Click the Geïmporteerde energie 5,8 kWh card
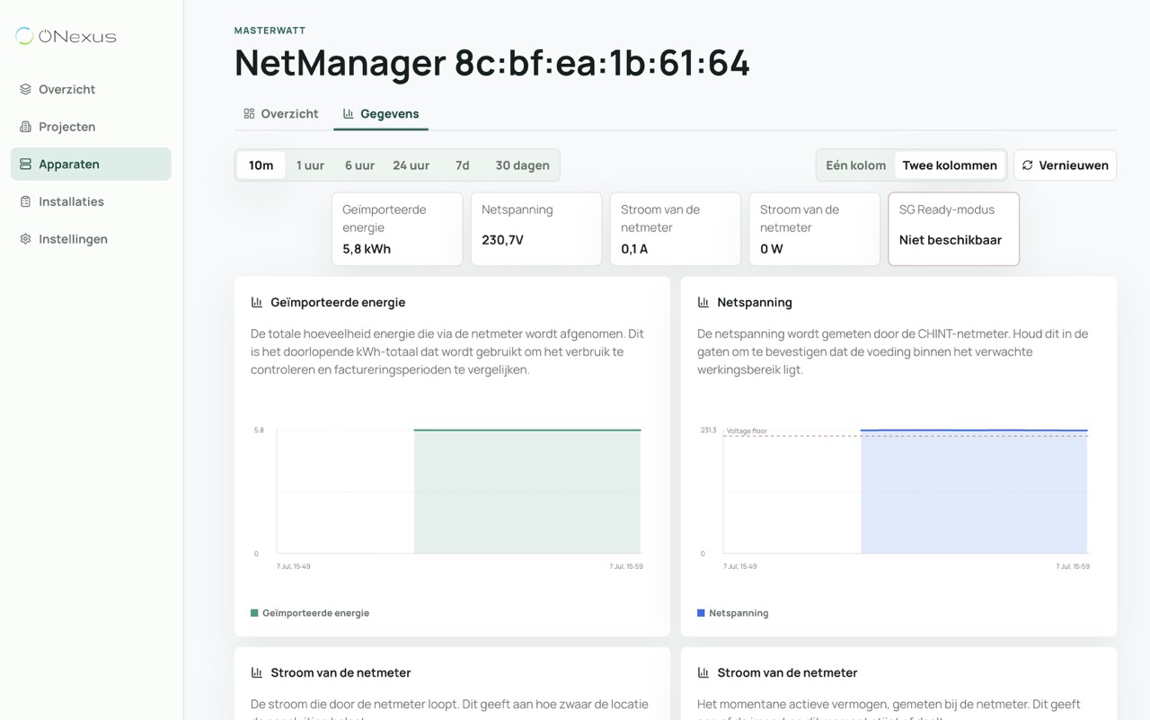Image resolution: width=1150 pixels, height=720 pixels. pos(397,229)
